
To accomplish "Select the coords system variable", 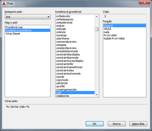I will (60, 77).
